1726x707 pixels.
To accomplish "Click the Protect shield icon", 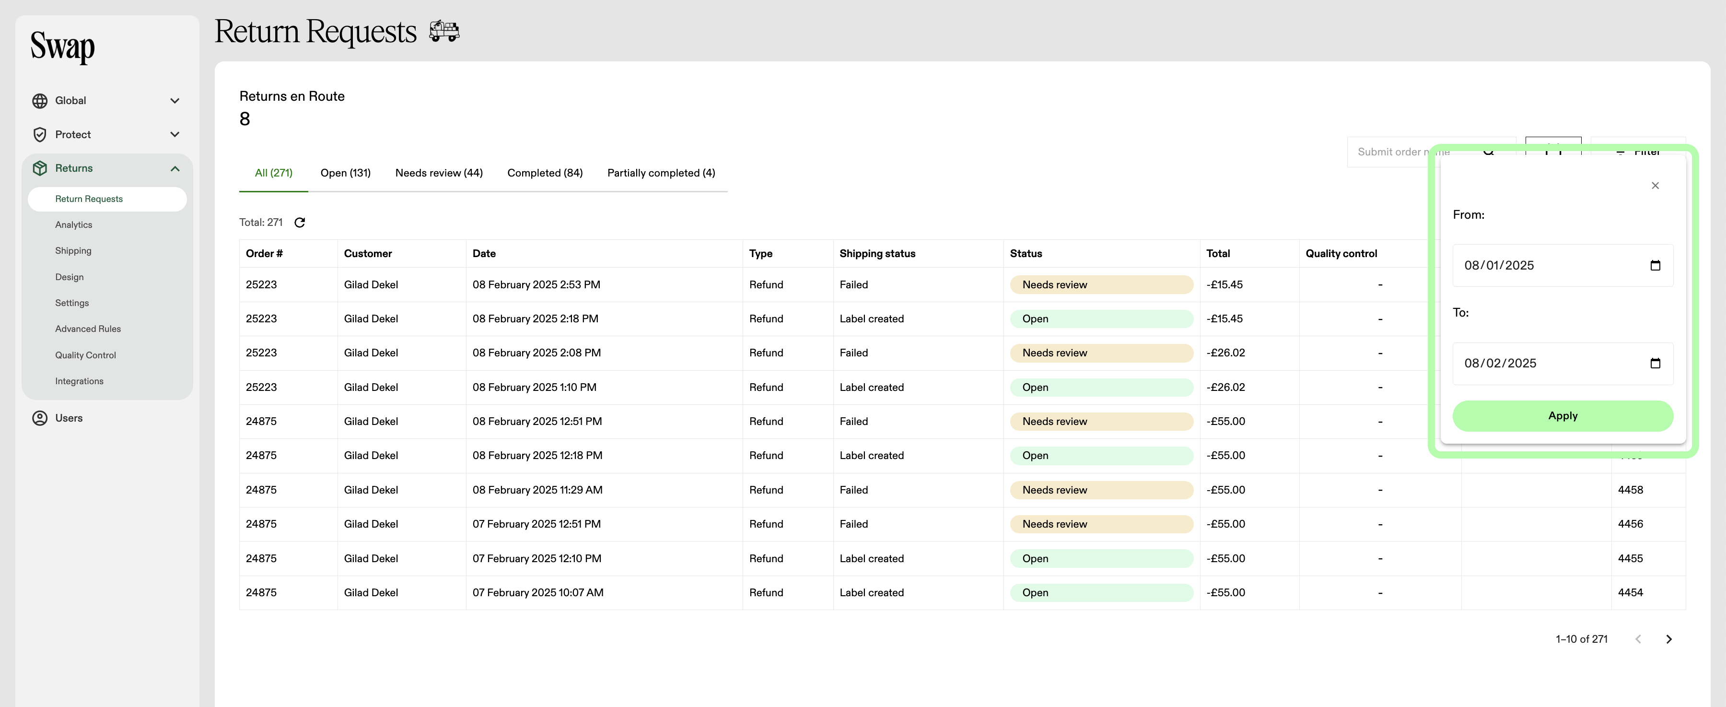I will pos(39,135).
